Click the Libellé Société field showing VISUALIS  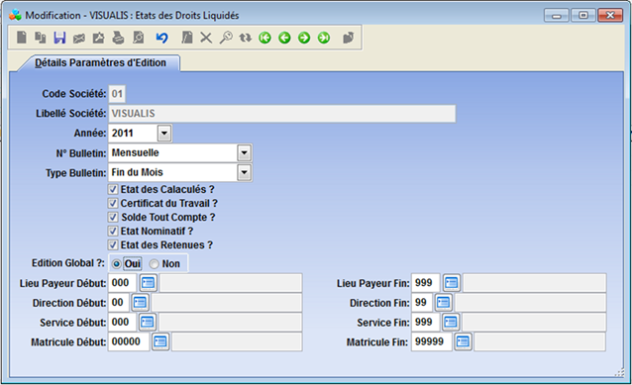(282, 114)
